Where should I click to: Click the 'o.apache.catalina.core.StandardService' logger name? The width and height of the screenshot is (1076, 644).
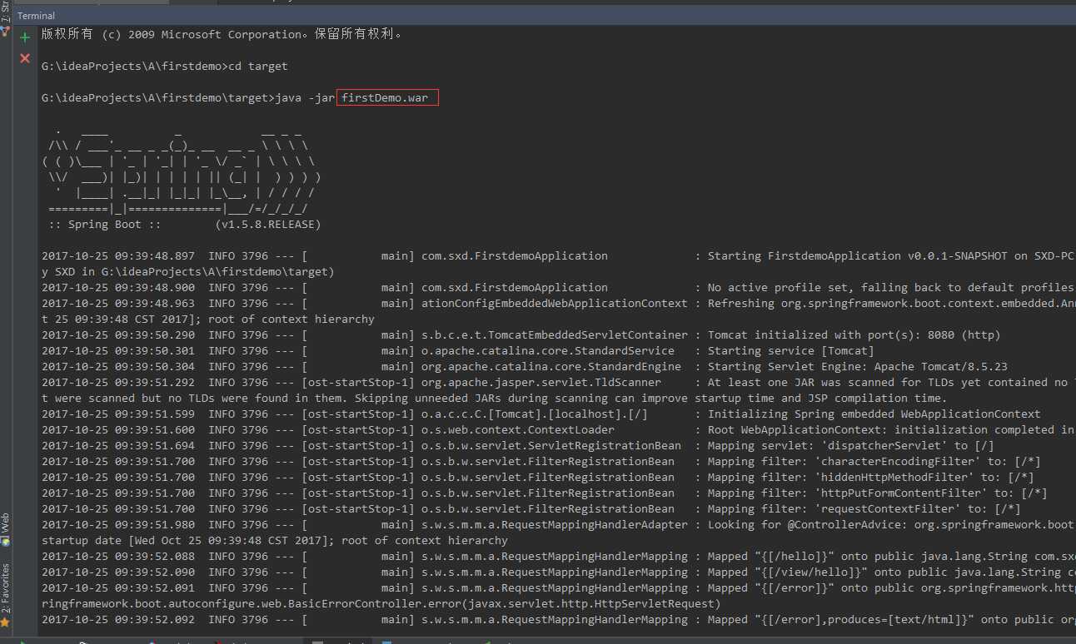tap(548, 351)
